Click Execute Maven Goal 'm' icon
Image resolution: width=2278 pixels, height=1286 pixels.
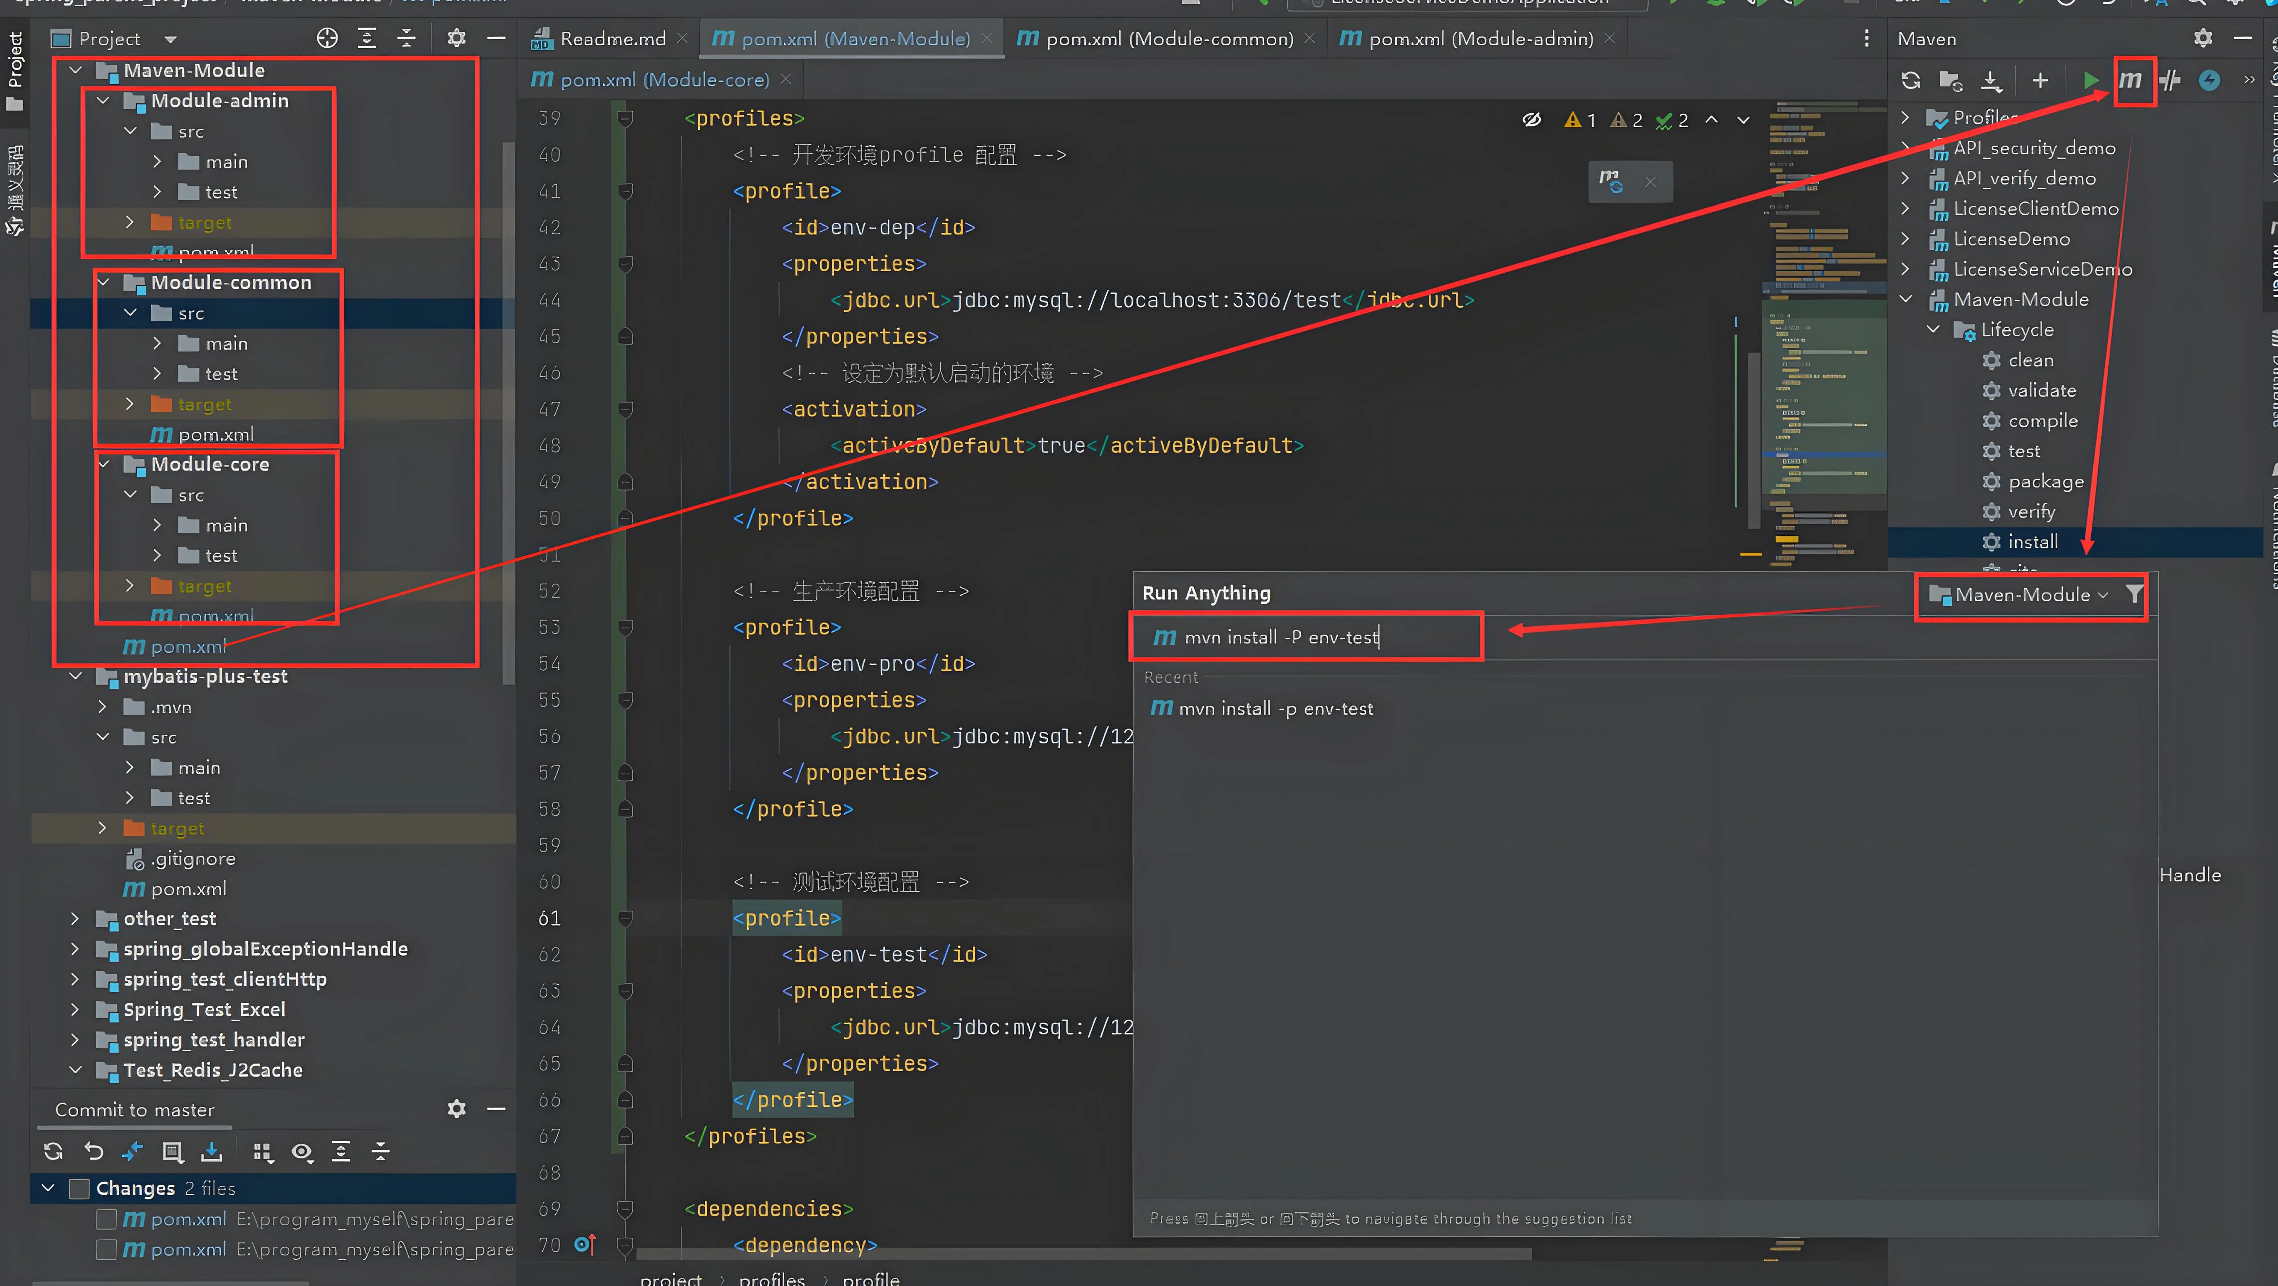[x=2131, y=80]
